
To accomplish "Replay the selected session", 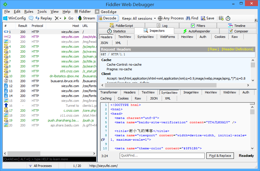I will click(x=43, y=18).
